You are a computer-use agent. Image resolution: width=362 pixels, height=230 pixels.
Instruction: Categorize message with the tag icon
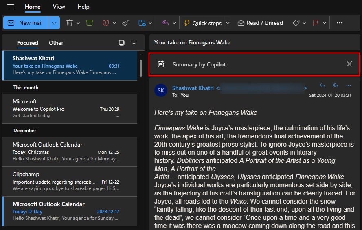coord(296,23)
